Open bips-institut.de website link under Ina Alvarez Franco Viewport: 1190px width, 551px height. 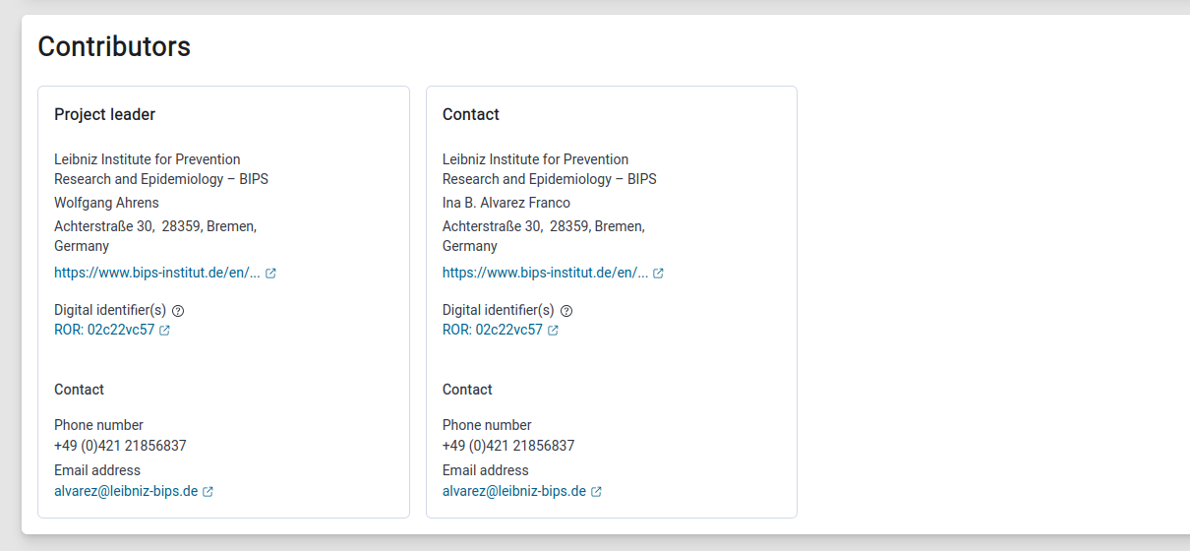coord(546,273)
